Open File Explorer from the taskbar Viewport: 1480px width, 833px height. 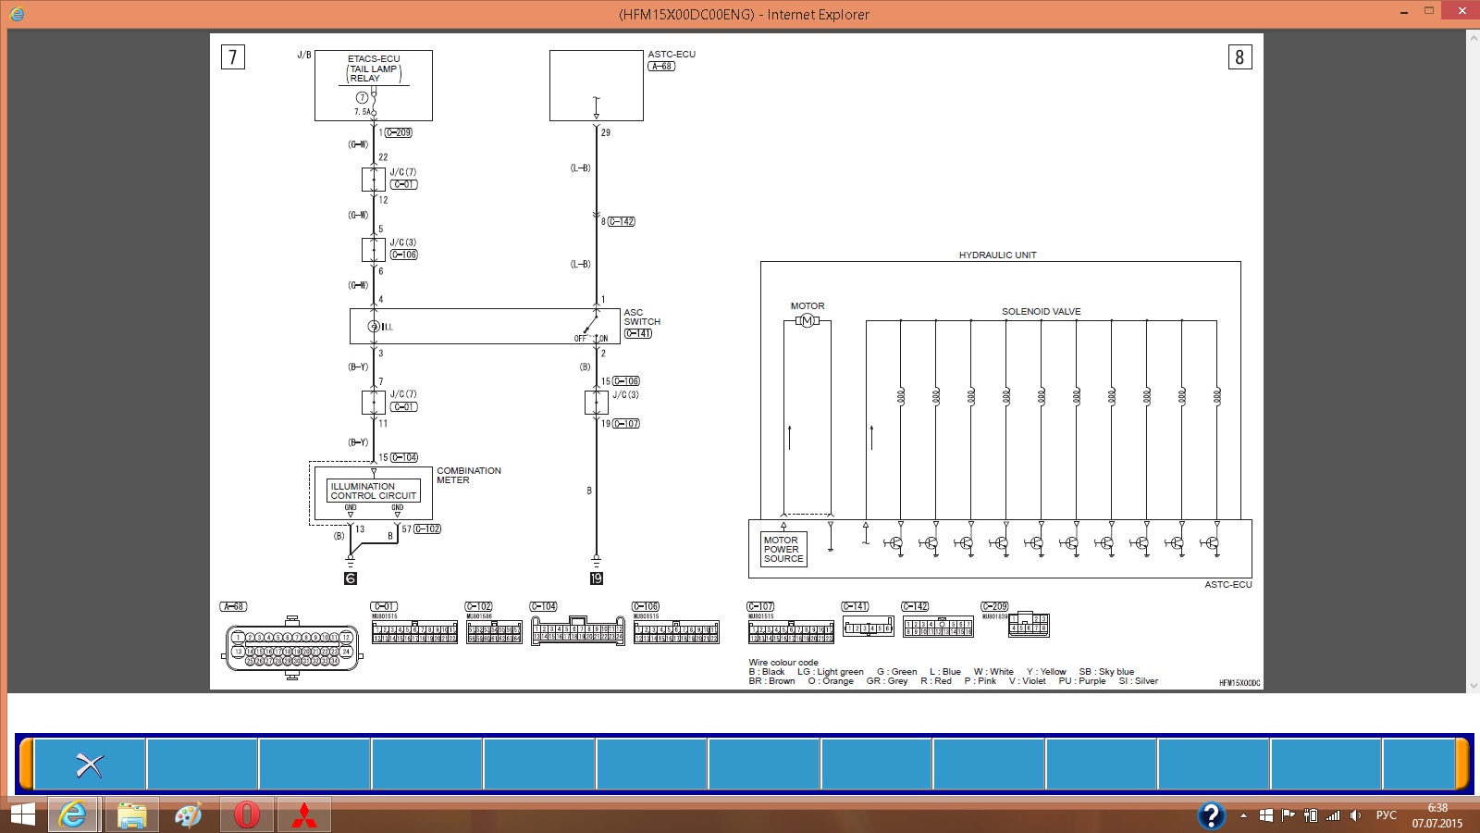(131, 814)
